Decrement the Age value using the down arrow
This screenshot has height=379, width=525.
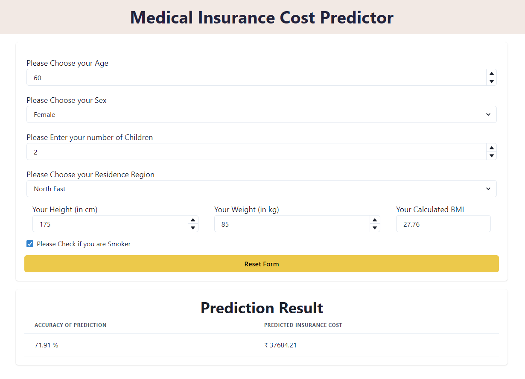pyautogui.click(x=491, y=81)
